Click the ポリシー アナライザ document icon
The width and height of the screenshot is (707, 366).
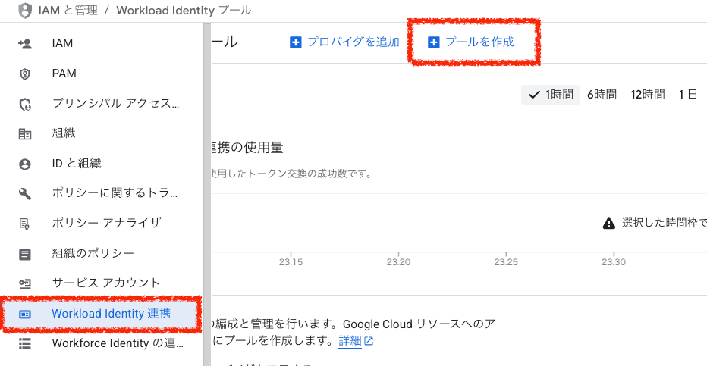tap(25, 224)
